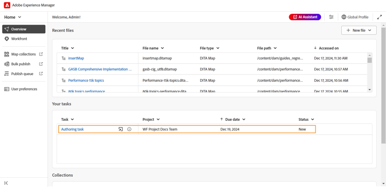This screenshot has height=187, width=386.
Task: Open GASB Comprehensive Implementation map link
Action: click(100, 69)
